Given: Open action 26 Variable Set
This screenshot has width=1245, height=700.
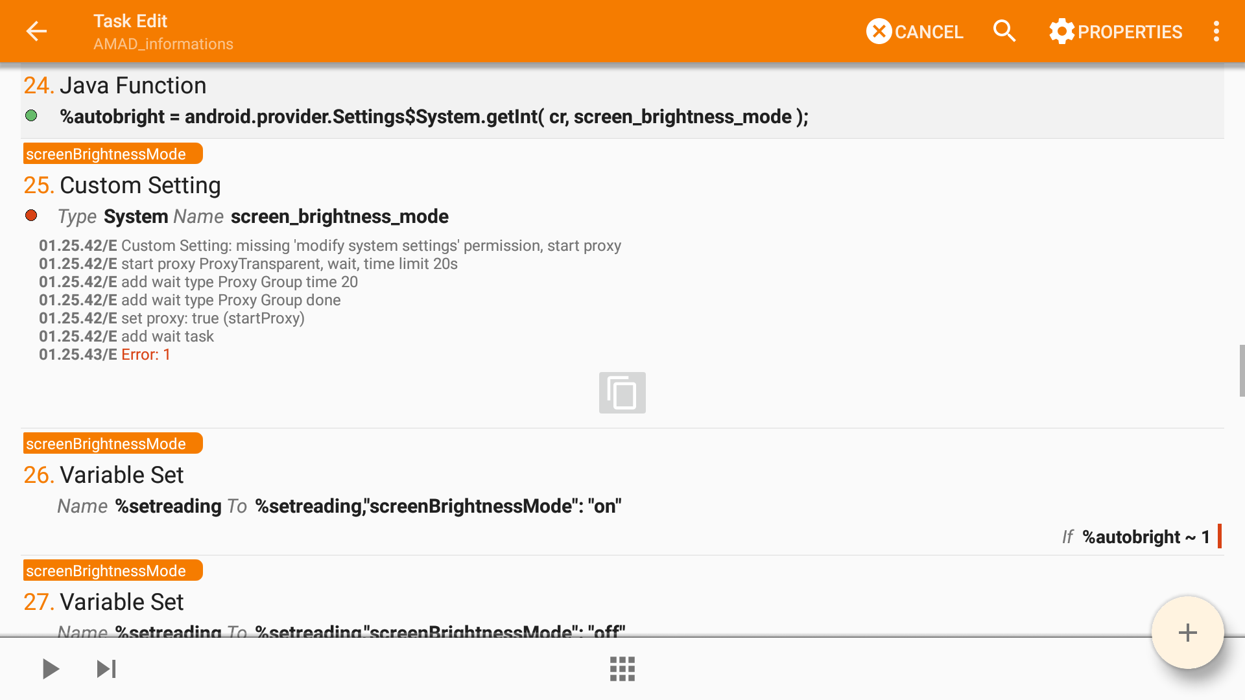Looking at the screenshot, I should pyautogui.click(x=122, y=475).
